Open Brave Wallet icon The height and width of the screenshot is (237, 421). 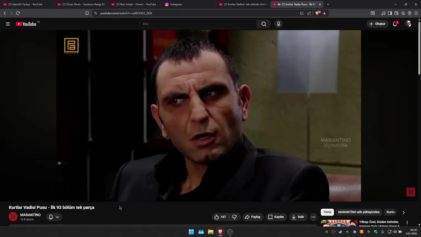tap(396, 13)
